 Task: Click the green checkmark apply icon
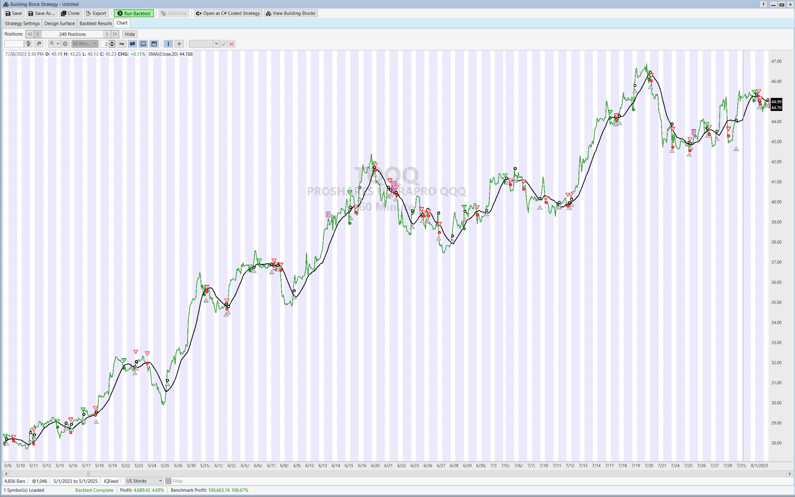pos(224,44)
